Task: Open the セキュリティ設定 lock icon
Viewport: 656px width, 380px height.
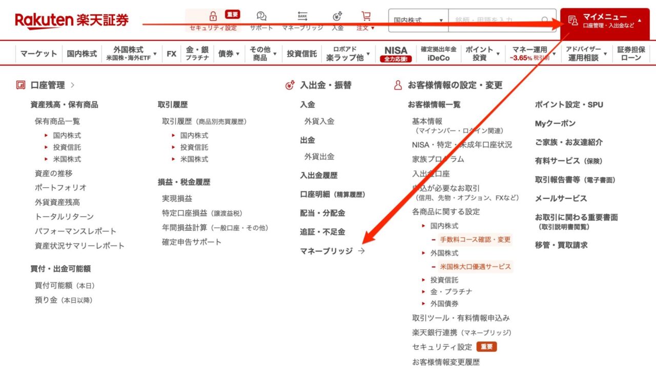Action: [212, 15]
